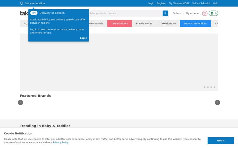Select Brands Stores tab
The height and width of the screenshot is (148, 238).
point(144,24)
